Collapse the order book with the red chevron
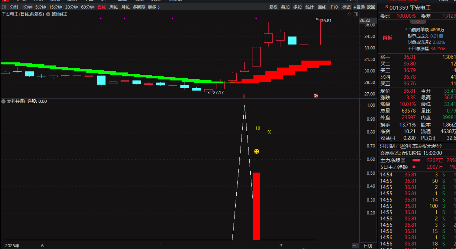This screenshot has height=249, width=456. click(418, 22)
